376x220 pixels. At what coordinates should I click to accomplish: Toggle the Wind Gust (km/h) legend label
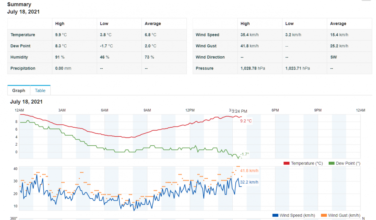pos(344,215)
